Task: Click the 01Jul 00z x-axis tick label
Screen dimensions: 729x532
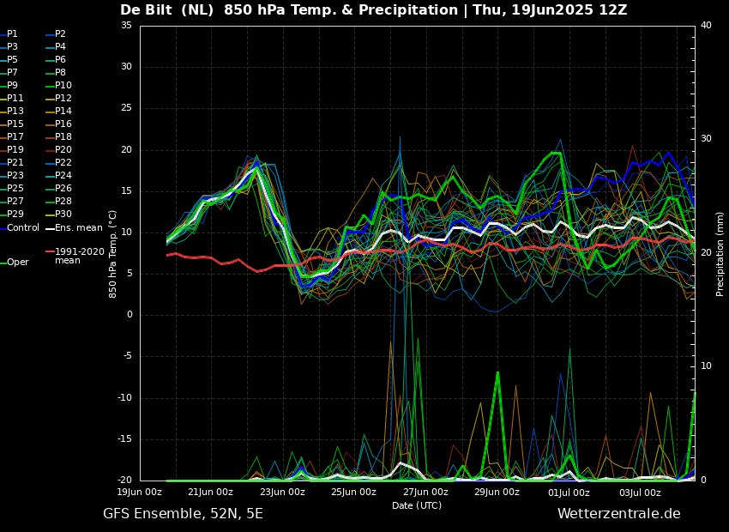Action: point(569,492)
